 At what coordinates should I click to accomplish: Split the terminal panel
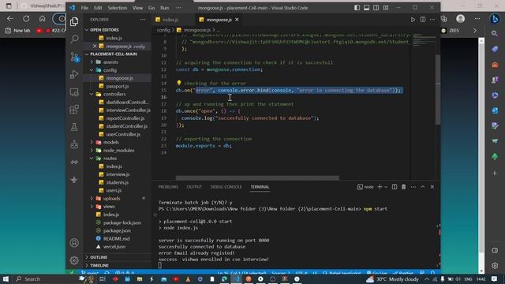tap(395, 187)
